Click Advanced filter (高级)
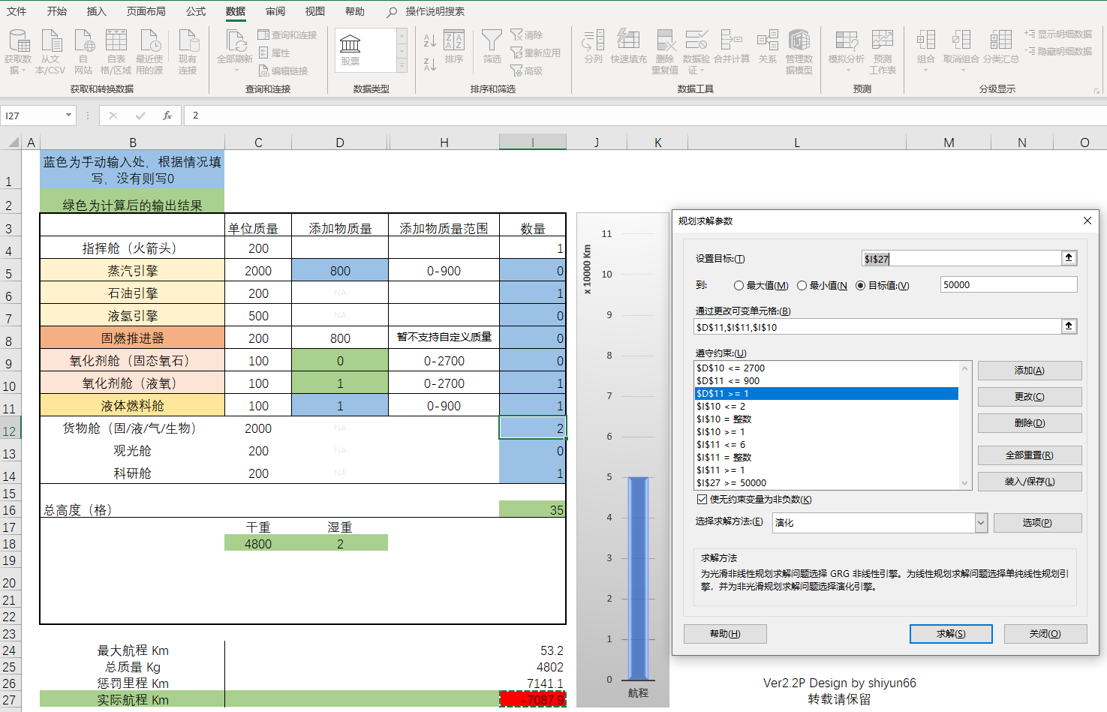Screen dimensions: 1107x712 527,71
